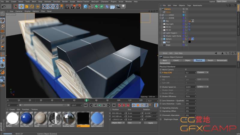Image resolution: width=240 pixels, height=135 pixels.
Task: Add a Light bulb object
Action: pos(123,6)
